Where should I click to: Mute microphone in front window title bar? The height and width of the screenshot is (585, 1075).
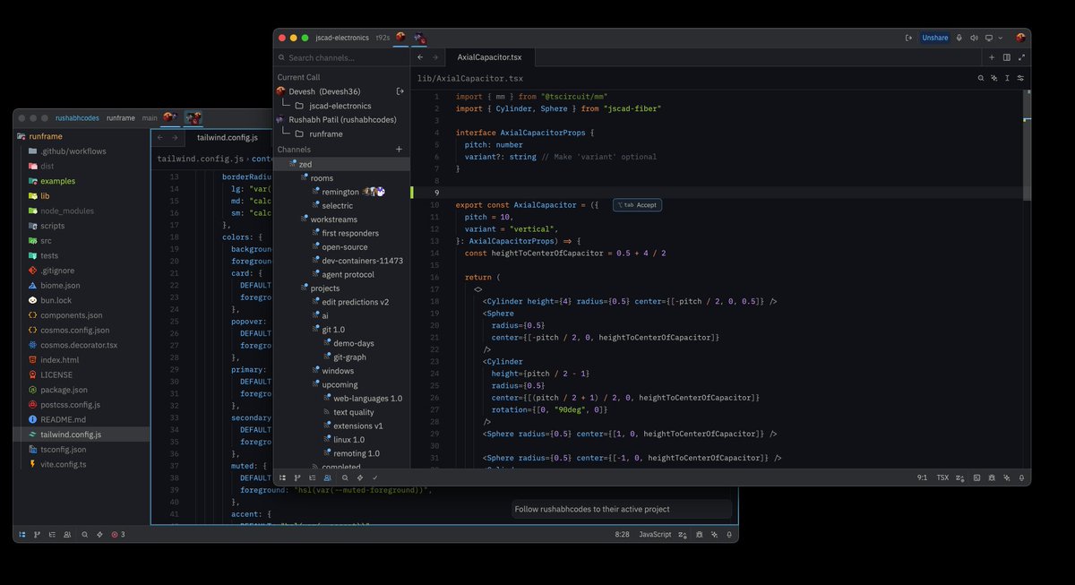[x=959, y=38]
